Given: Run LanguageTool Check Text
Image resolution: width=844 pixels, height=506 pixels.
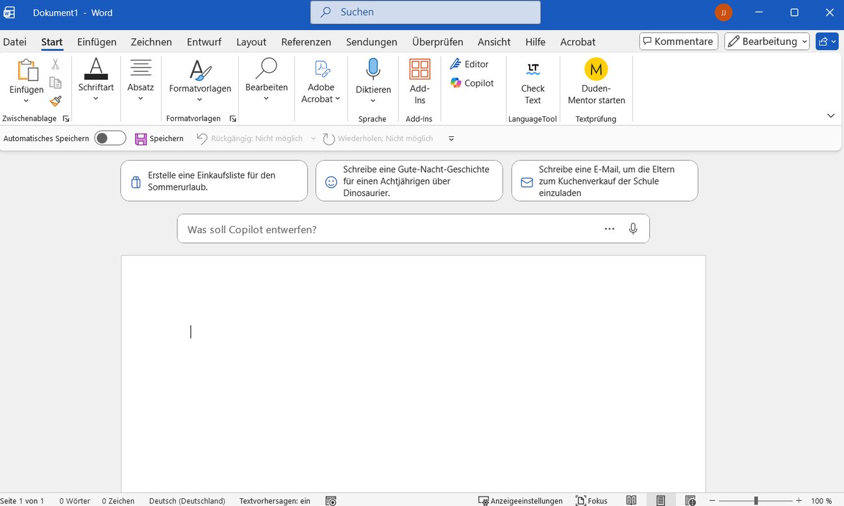Looking at the screenshot, I should click(x=532, y=82).
